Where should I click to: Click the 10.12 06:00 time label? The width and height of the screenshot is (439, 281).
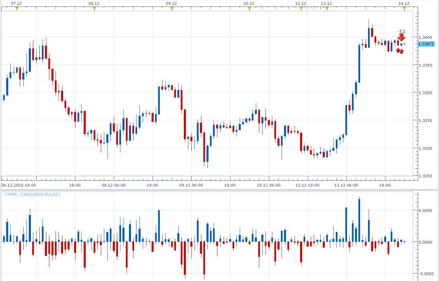pyautogui.click(x=269, y=185)
